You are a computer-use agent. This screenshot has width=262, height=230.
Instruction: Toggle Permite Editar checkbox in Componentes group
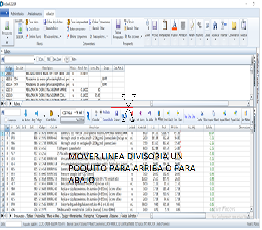[x=91, y=29]
